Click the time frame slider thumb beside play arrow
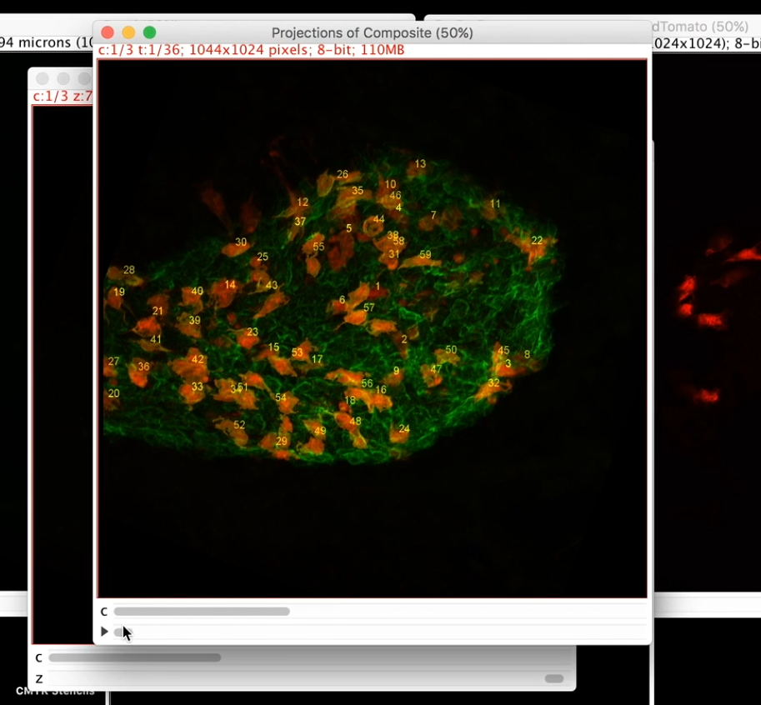 (x=120, y=632)
